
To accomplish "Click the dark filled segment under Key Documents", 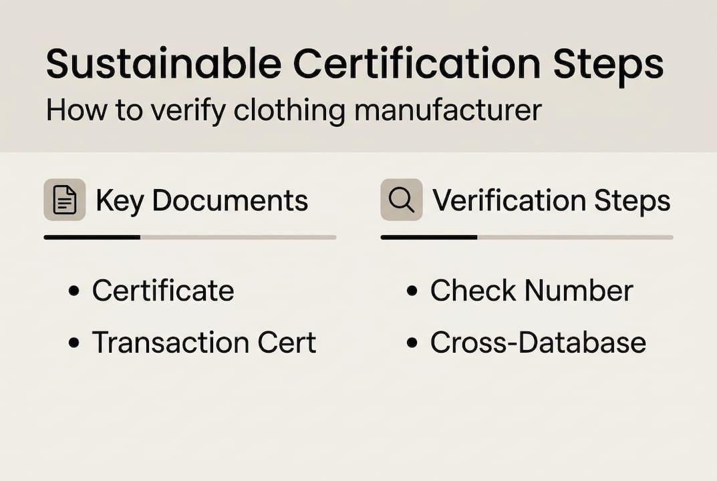I will click(92, 237).
